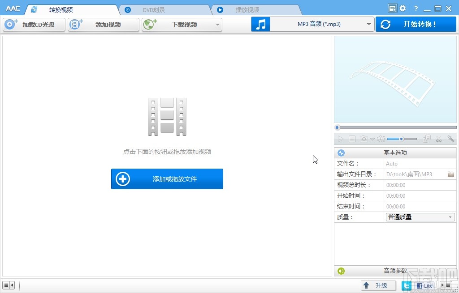This screenshot has height=293, width=459.
Task: Click the 添加或拖放文件 blue button
Action: click(167, 178)
